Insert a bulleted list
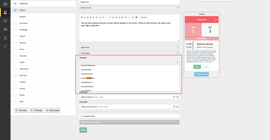270x140 pixels. [x=103, y=17]
